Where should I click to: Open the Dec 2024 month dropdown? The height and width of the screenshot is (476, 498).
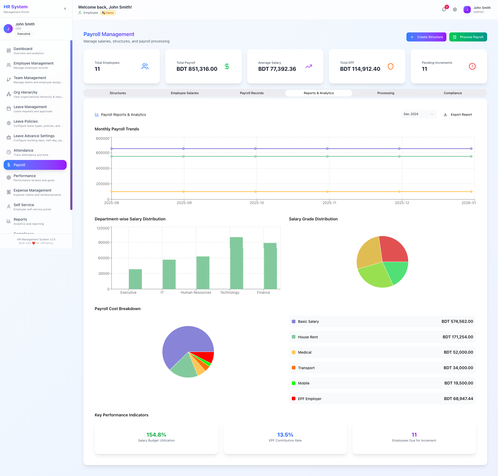pyautogui.click(x=418, y=114)
